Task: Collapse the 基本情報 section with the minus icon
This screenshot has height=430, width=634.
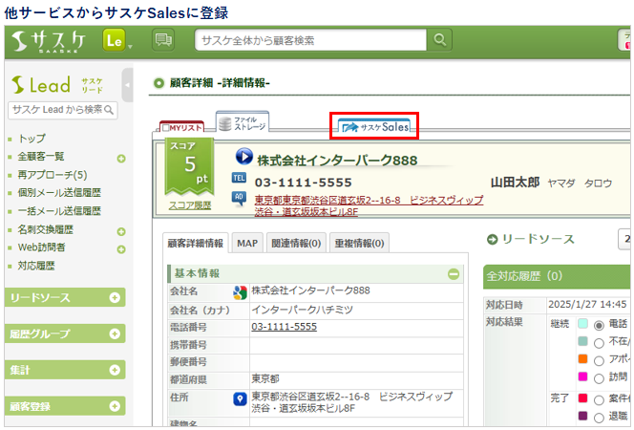Action: click(454, 274)
